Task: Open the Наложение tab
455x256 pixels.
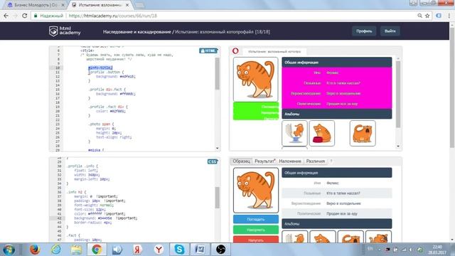Action: point(290,161)
